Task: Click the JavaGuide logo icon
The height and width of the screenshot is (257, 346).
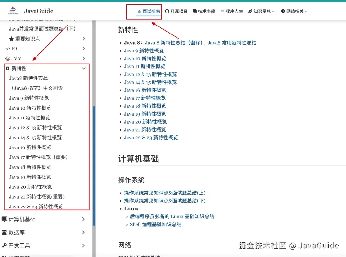Action: (12, 11)
